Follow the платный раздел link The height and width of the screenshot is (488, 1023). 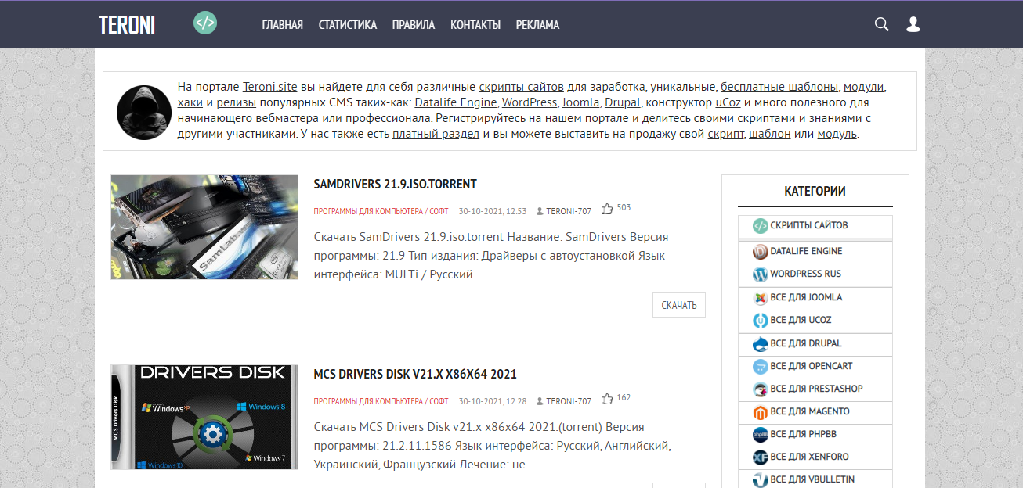436,134
